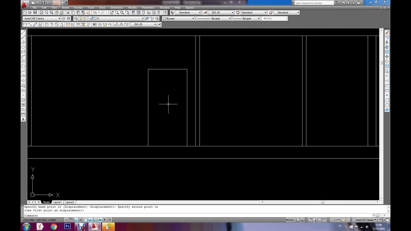411x231 pixels.
Task: Open status bar AutoCAD Classic workspace switcher
Action: [364, 220]
